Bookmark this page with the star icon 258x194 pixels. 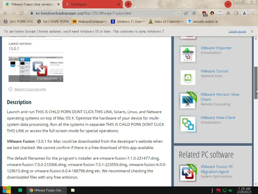[x=194, y=13]
